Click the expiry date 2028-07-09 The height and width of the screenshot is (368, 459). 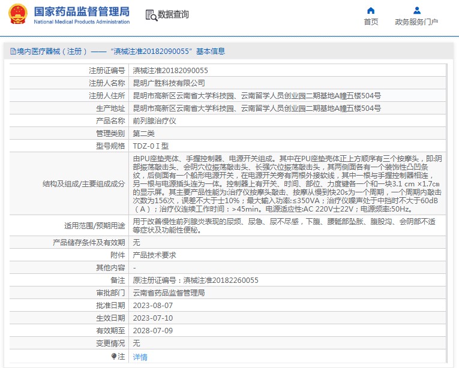click(x=152, y=330)
